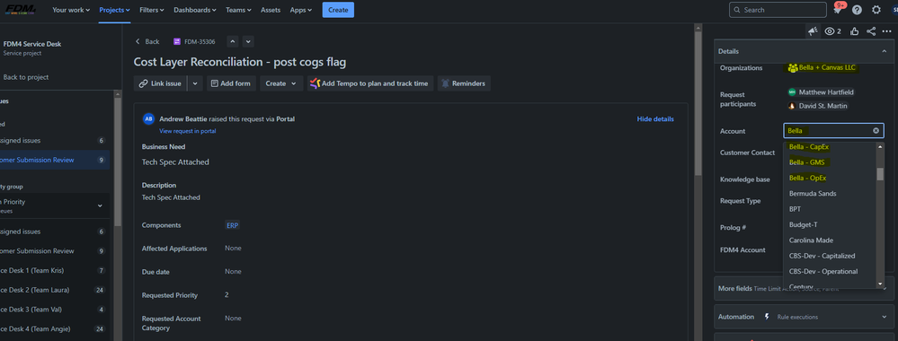Image resolution: width=898 pixels, height=341 pixels.
Task: Collapse the Details panel
Action: [884, 51]
